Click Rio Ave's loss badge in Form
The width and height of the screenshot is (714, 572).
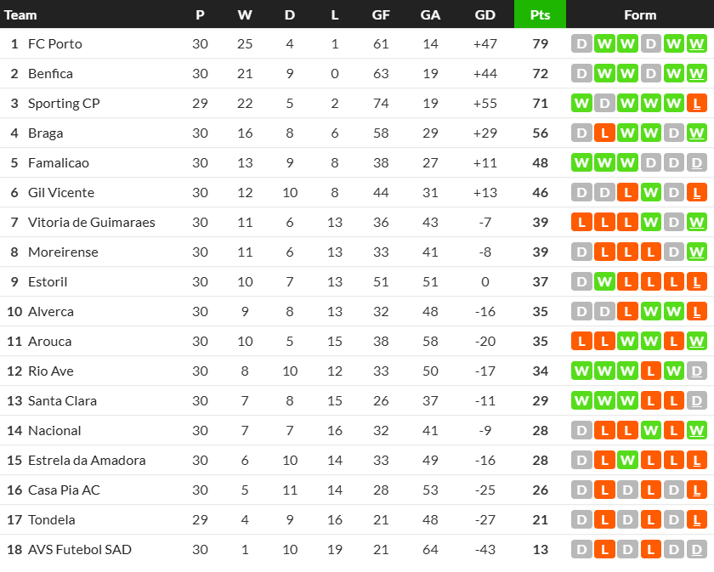[x=651, y=371]
